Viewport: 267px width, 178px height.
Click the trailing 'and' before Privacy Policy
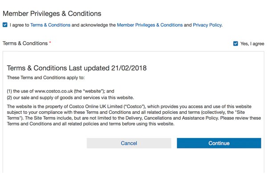(188, 25)
